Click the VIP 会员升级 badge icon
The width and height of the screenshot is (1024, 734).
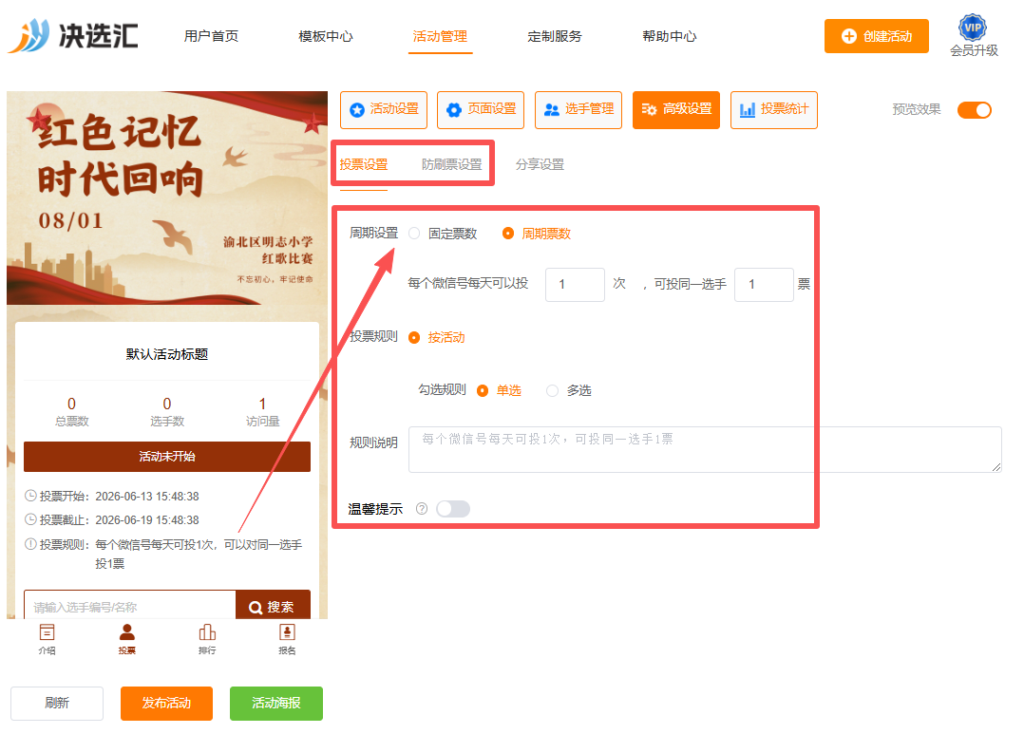click(x=973, y=28)
